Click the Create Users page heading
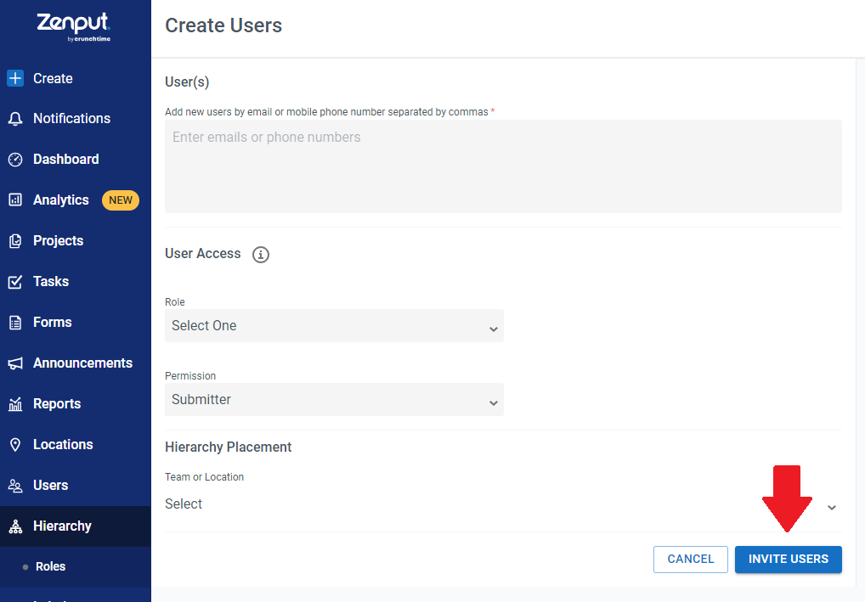 click(x=223, y=26)
